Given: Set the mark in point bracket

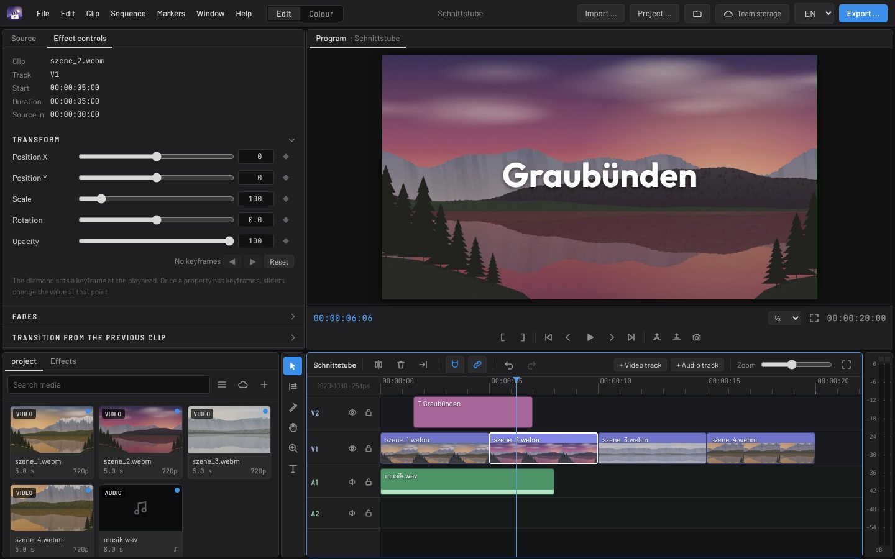Looking at the screenshot, I should [x=503, y=337].
